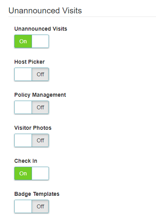
Task: Click the Off text in Visitor Photos switch
Action: pos(40,140)
